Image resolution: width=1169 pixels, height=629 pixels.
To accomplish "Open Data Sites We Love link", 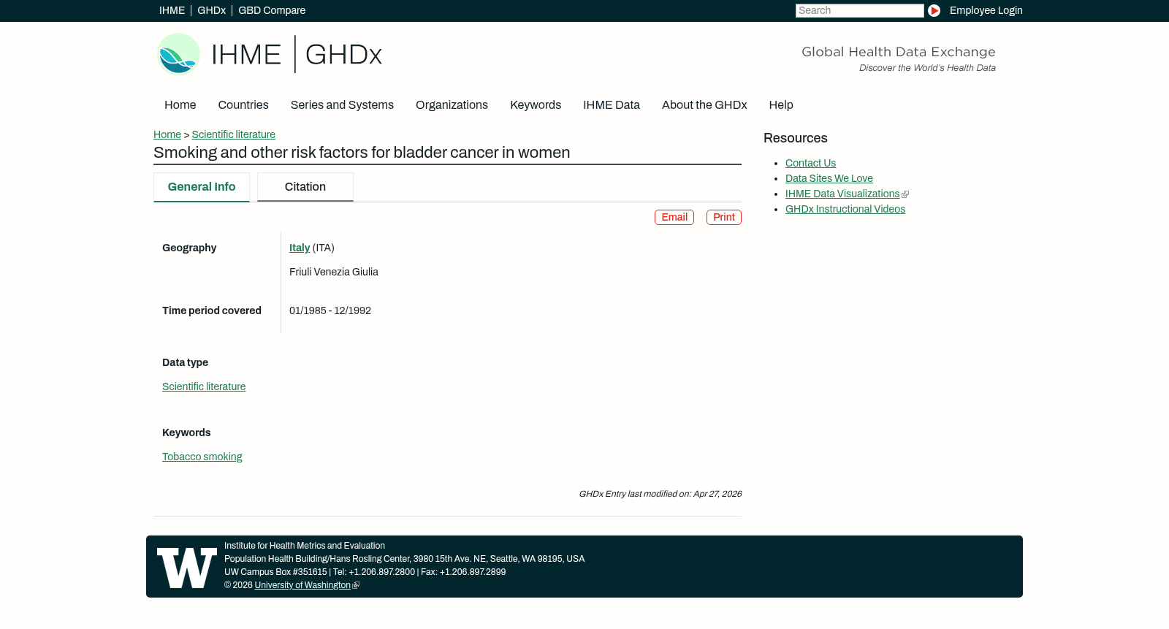I will [829, 179].
